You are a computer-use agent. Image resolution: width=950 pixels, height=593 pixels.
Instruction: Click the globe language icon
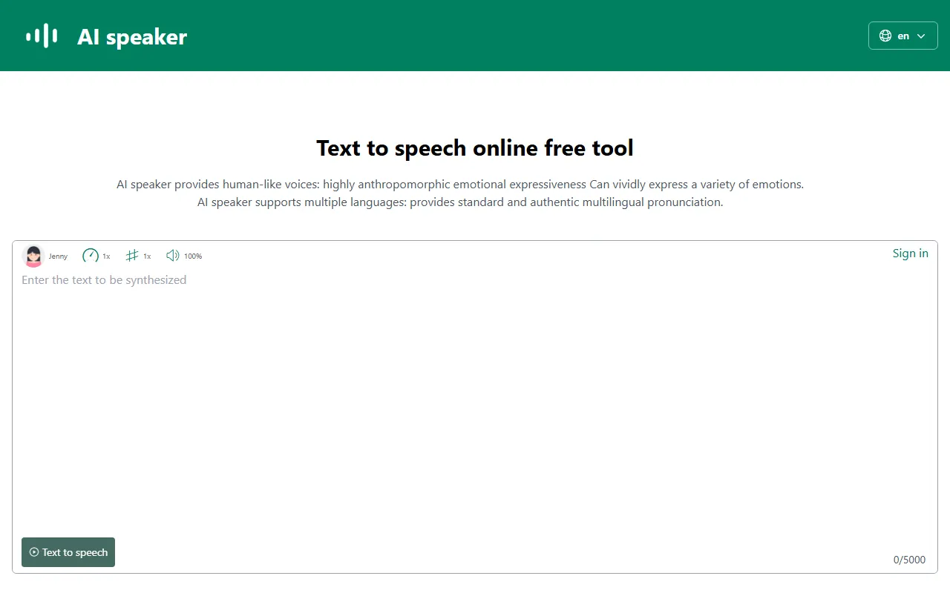(885, 36)
